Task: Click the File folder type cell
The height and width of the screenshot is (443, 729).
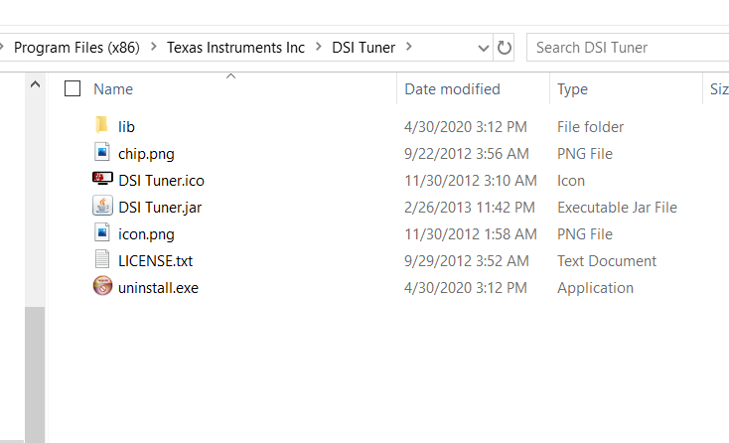Action: tap(591, 127)
